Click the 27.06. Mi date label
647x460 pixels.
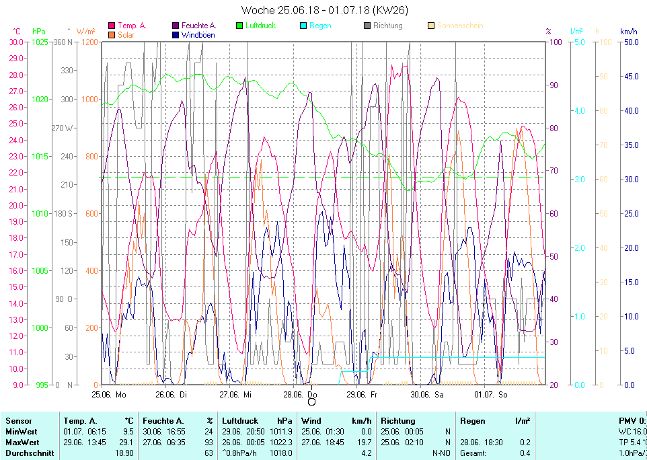tap(235, 395)
